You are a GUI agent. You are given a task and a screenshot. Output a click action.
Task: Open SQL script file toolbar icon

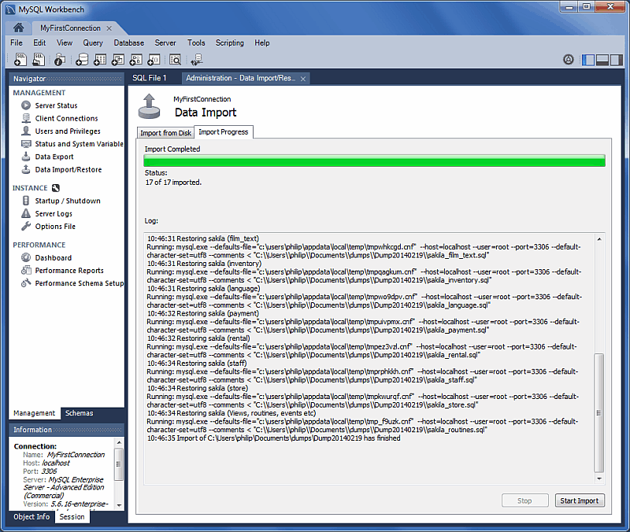[39, 60]
